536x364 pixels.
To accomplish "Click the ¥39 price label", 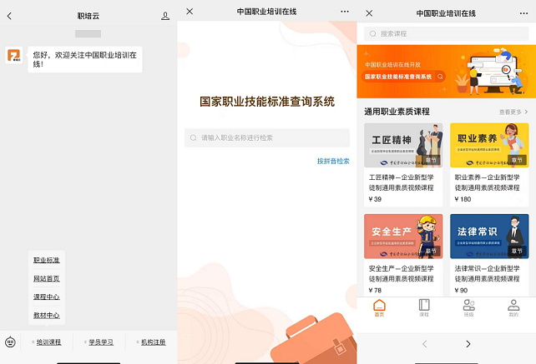I will [x=375, y=199].
